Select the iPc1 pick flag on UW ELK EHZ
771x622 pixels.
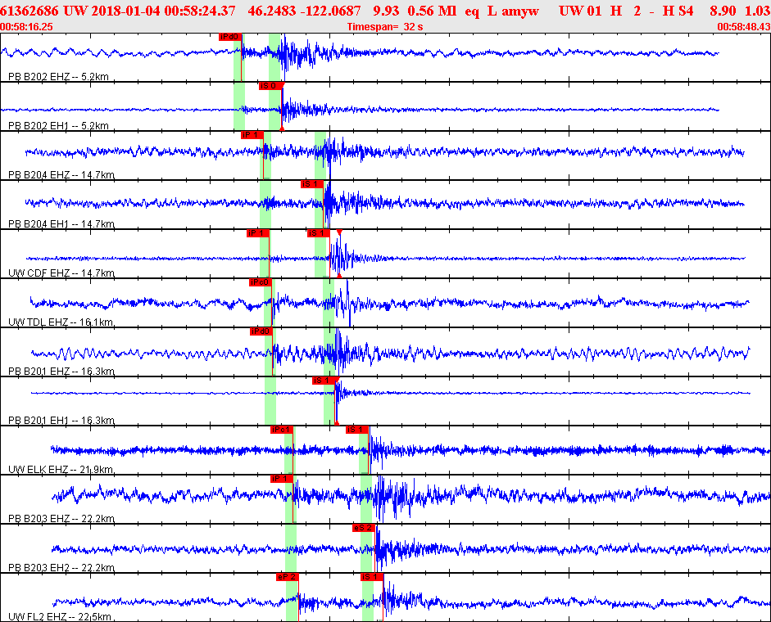point(282,430)
